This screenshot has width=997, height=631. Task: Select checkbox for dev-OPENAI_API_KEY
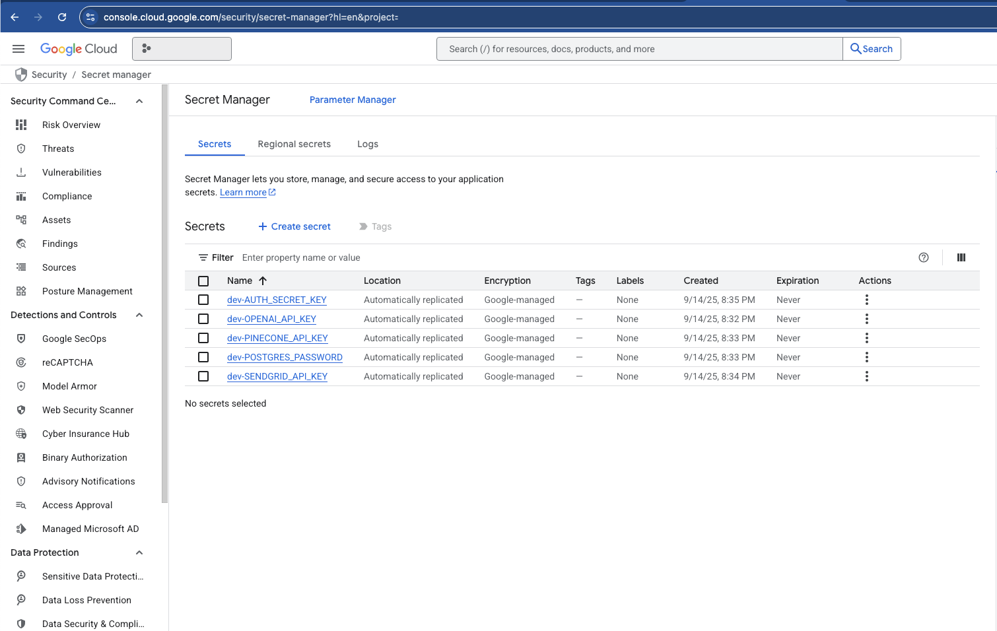point(203,319)
